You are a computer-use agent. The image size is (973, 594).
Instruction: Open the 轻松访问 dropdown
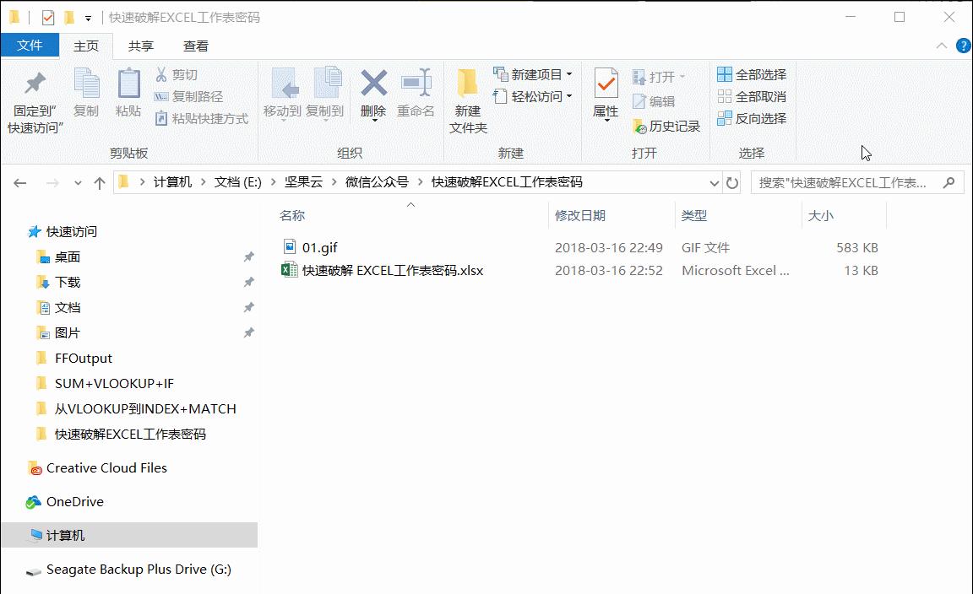point(568,97)
